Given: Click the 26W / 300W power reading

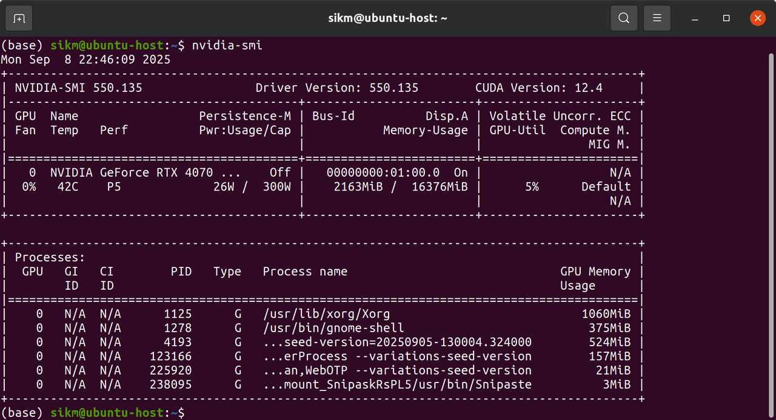Looking at the screenshot, I should (x=252, y=186).
